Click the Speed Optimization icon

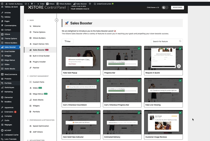tap(30, 126)
